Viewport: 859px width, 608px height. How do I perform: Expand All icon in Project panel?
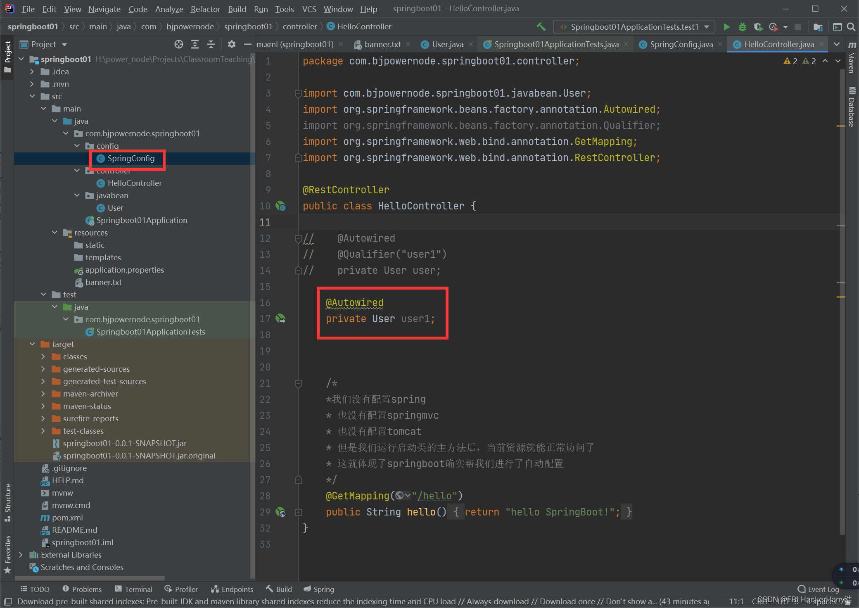(x=195, y=44)
